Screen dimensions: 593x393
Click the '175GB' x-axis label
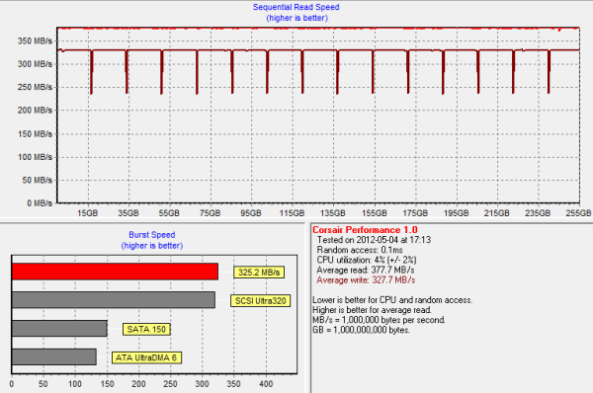click(x=415, y=213)
